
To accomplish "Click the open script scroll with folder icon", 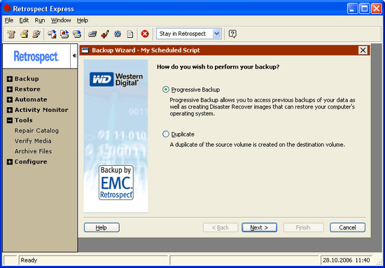I will (24, 34).
